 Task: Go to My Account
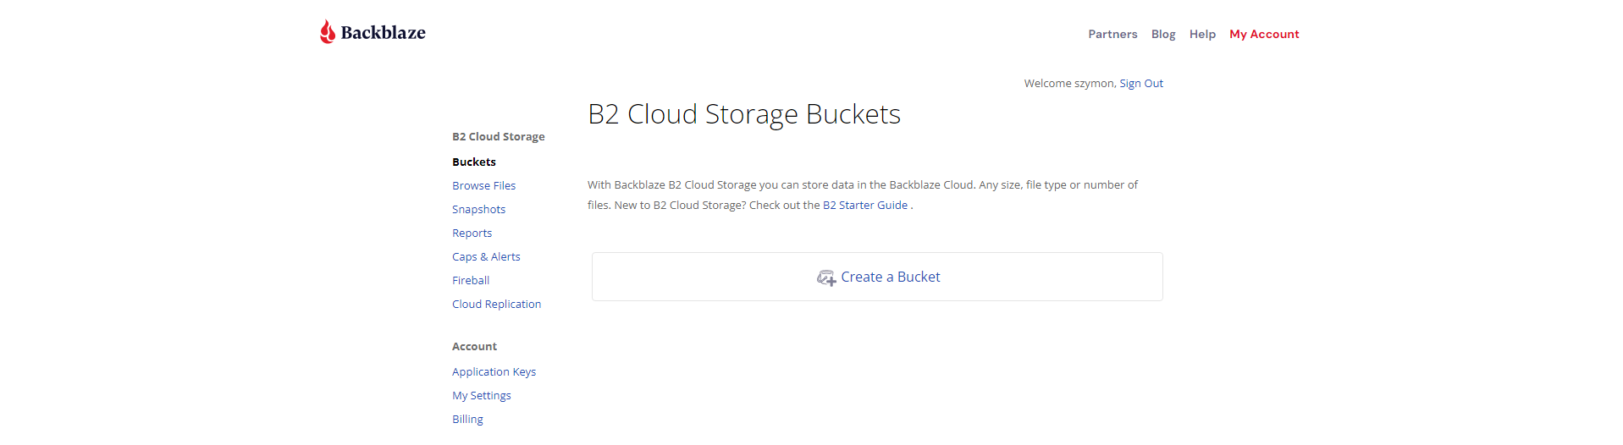1263,35
